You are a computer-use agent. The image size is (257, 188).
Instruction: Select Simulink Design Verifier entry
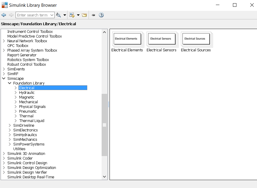[27, 172]
